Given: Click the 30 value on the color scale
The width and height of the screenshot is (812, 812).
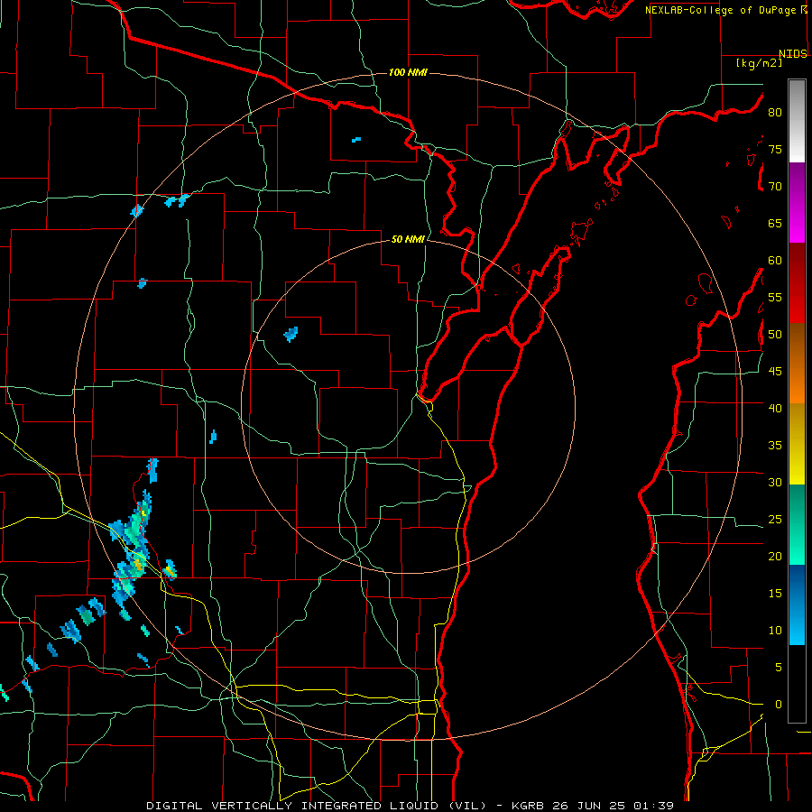Looking at the screenshot, I should (x=775, y=483).
